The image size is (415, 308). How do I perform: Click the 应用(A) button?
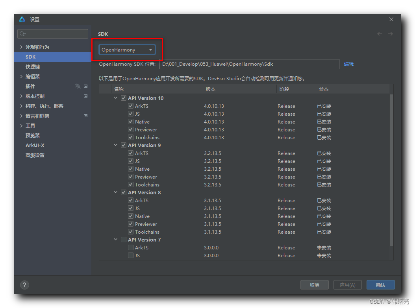(x=348, y=285)
